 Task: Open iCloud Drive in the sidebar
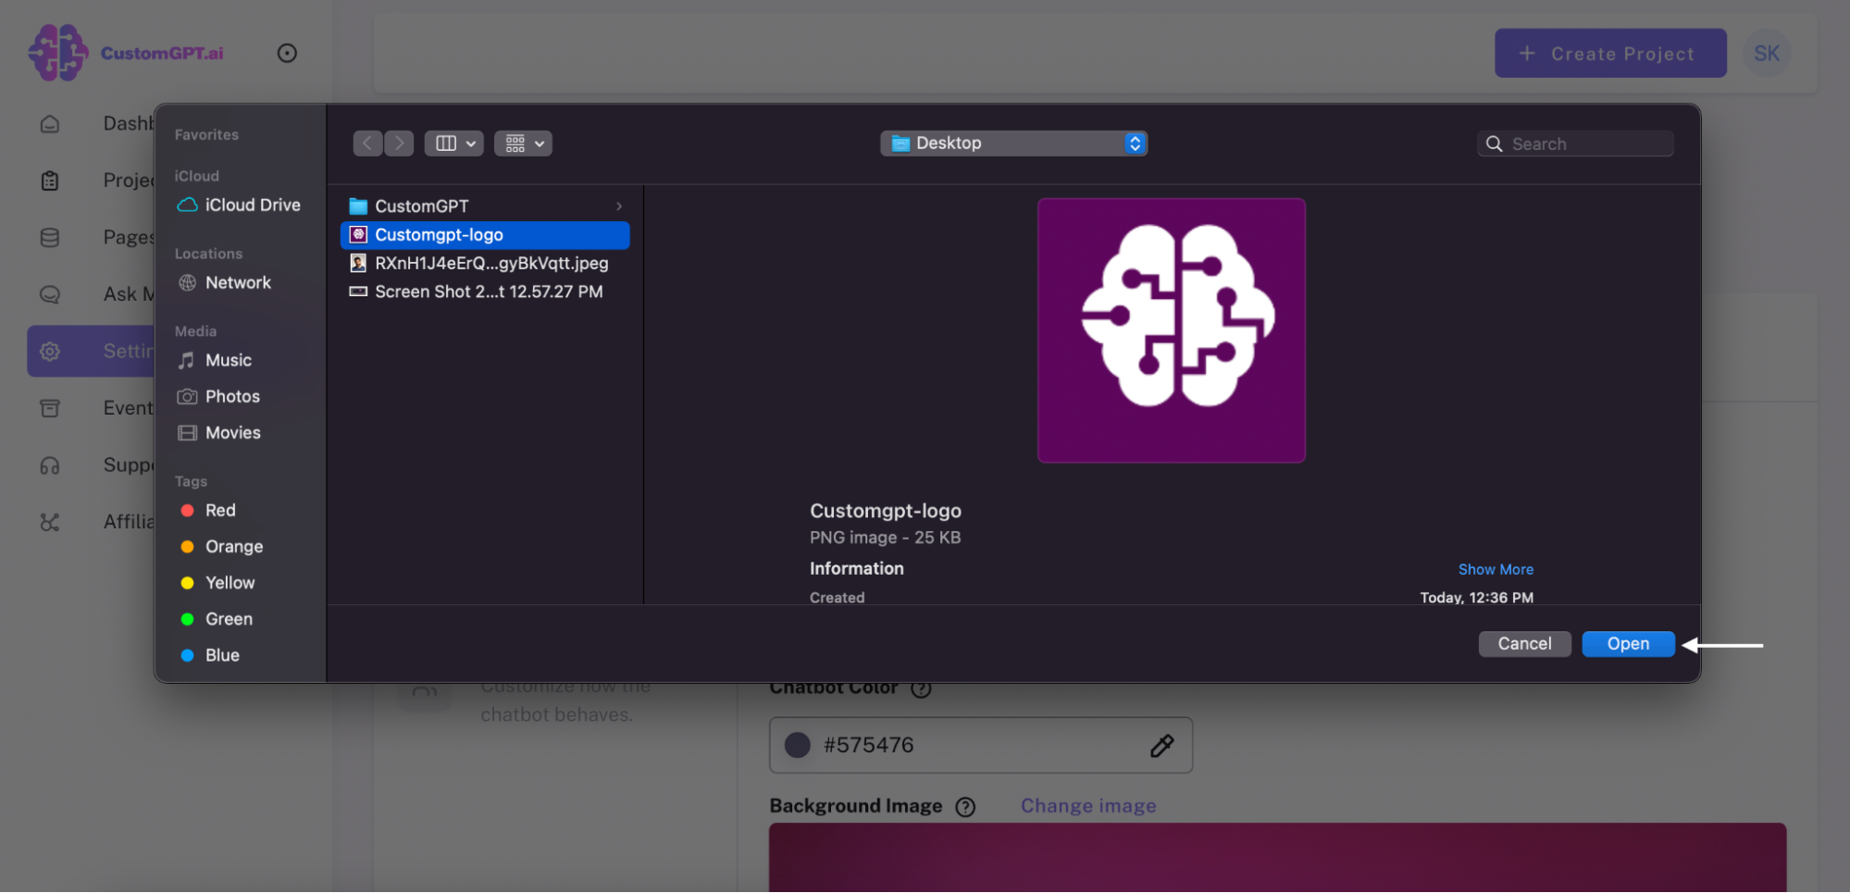click(x=239, y=205)
